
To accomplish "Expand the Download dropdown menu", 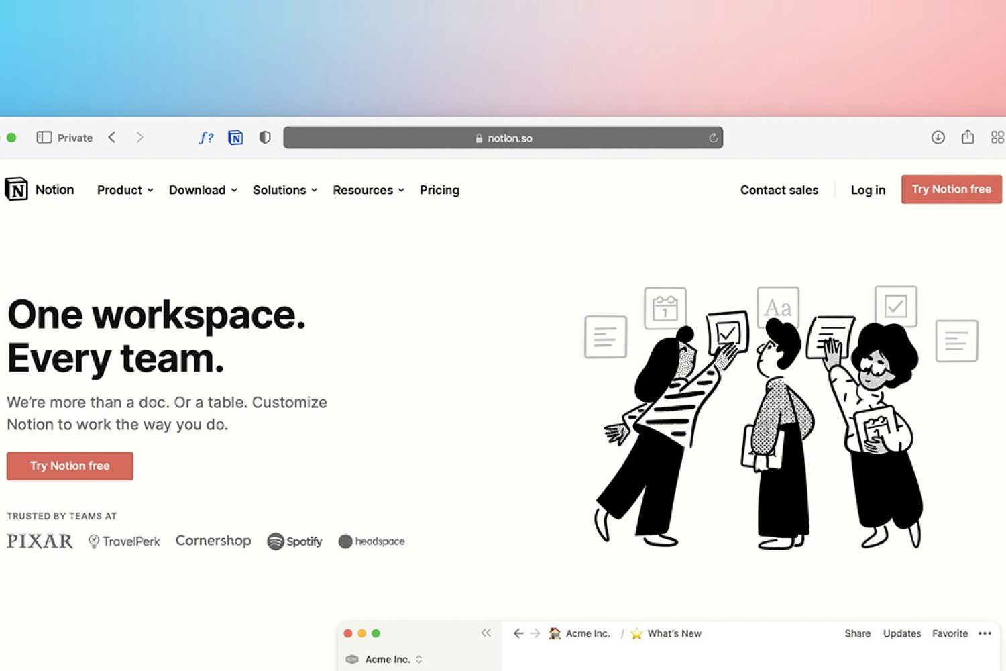I will pos(203,190).
